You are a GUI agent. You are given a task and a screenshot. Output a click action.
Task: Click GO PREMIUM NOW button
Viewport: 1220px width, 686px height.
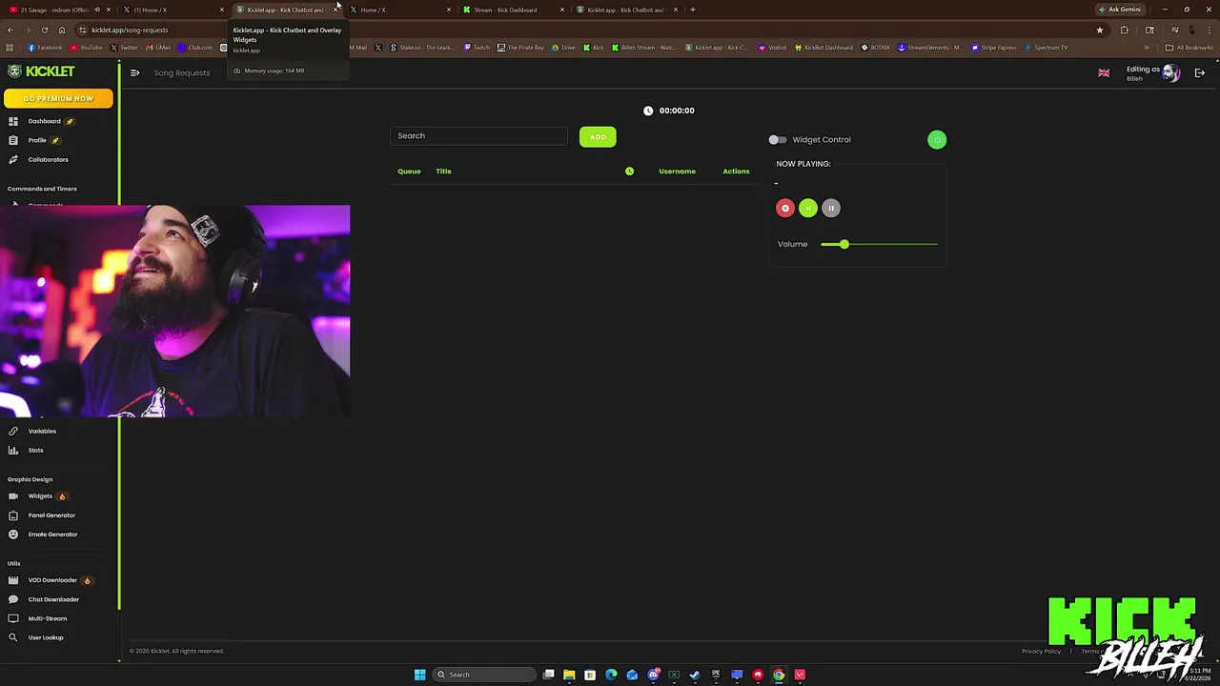[x=58, y=98]
